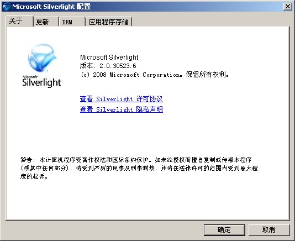Click the small Microsoft text above the Silverlight wordmark
The height and width of the screenshot is (241, 295).
(30, 77)
